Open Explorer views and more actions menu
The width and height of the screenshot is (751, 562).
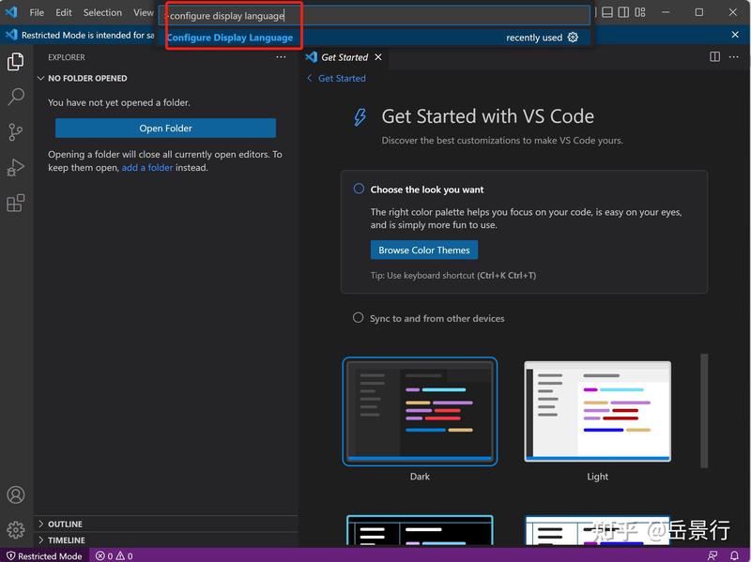281,57
